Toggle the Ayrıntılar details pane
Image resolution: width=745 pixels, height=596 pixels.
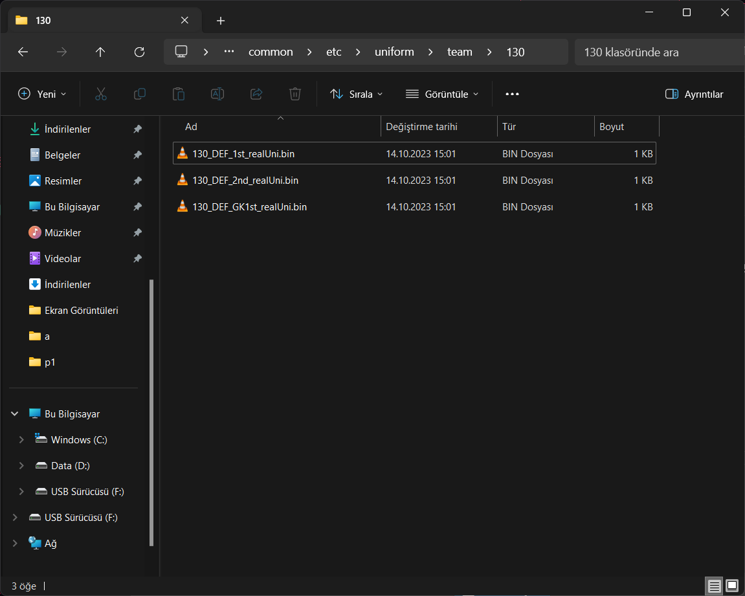(694, 94)
